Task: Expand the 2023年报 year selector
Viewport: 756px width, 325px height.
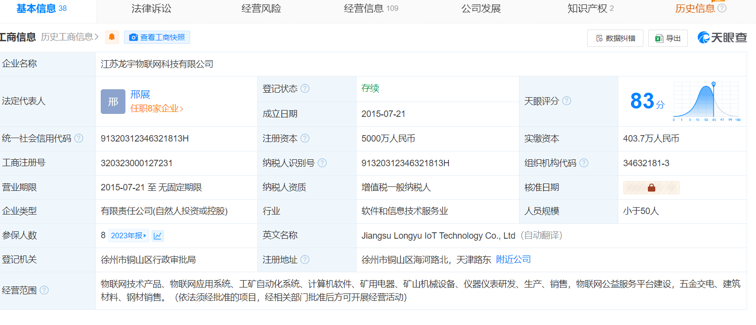Action: (128, 236)
